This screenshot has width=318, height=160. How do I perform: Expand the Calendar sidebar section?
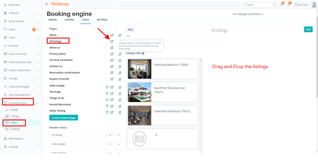click(38, 13)
